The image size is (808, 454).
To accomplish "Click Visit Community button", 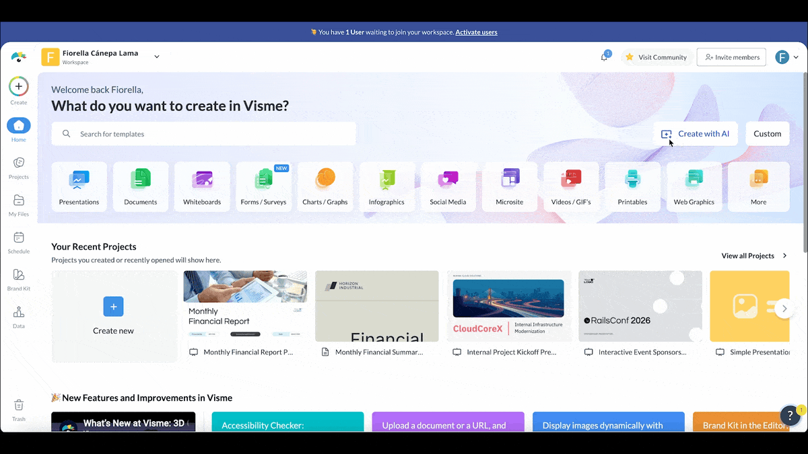I will point(656,57).
